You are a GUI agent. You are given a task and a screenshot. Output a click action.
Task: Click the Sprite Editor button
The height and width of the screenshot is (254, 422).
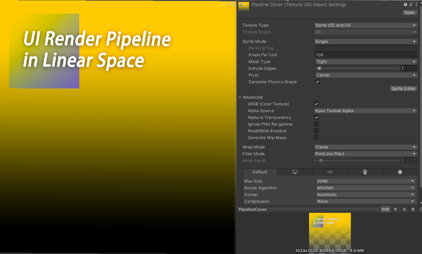(403, 88)
